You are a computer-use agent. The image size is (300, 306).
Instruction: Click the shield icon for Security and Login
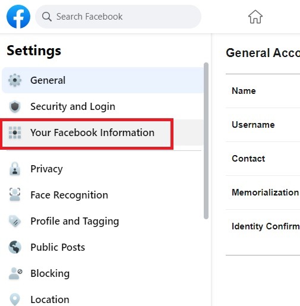(x=15, y=106)
